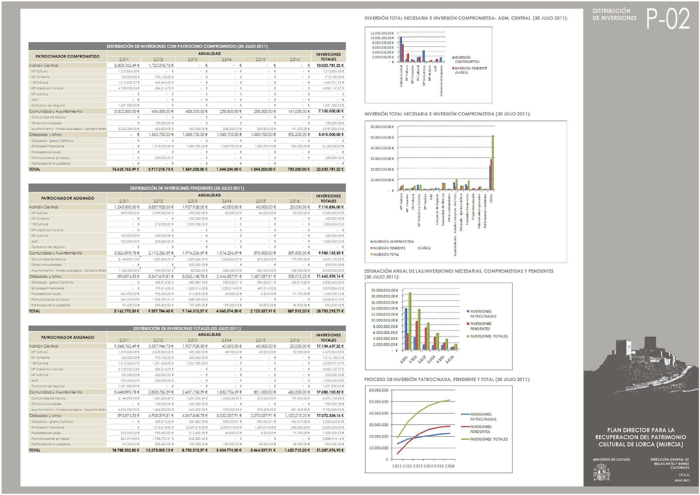This screenshot has width=700, height=495.
Task: Click the total 3.917.218,73 €
Action: pos(161,169)
